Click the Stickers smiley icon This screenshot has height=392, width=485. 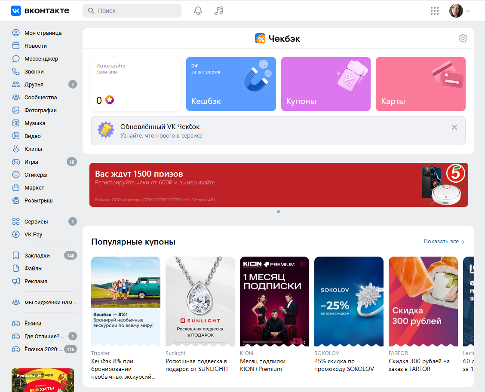pos(16,175)
